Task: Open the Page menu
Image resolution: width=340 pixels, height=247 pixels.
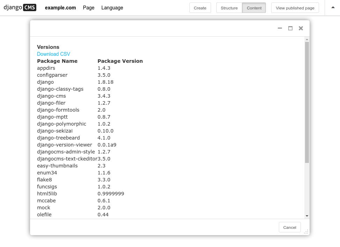Action: [x=88, y=8]
